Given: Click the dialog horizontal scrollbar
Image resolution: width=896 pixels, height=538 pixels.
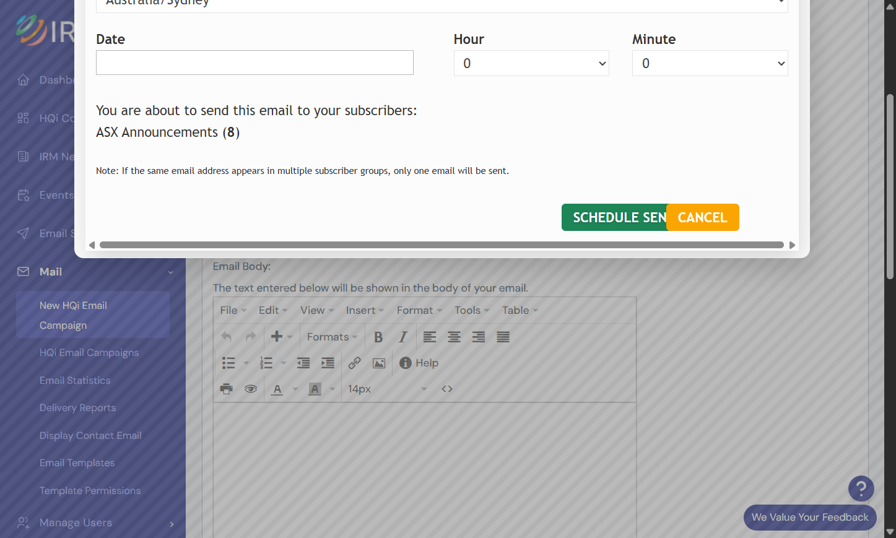Looking at the screenshot, I should click(x=441, y=245).
